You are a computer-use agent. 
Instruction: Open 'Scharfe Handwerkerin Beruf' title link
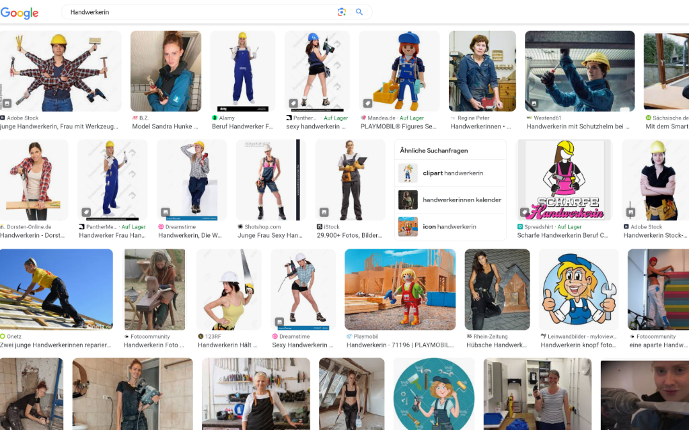(x=563, y=235)
